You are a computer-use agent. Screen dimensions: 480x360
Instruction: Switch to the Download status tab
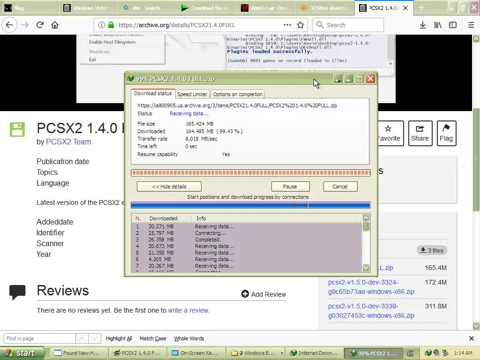[153, 93]
